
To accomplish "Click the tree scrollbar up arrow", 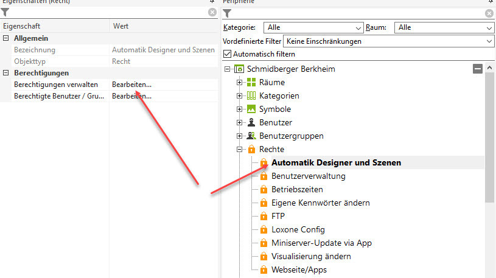I will pyautogui.click(x=489, y=68).
